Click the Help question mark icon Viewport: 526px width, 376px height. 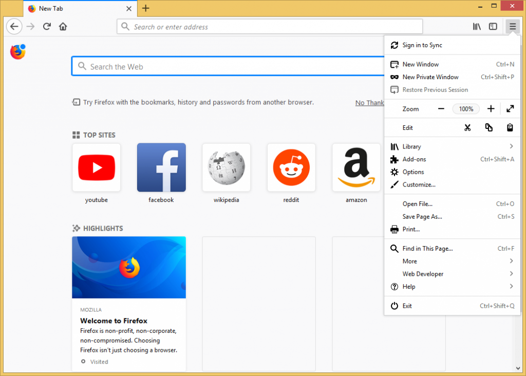coord(394,287)
